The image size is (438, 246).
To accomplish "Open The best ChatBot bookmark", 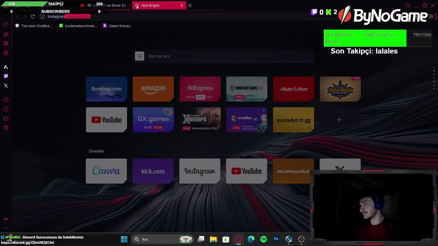I will (x=34, y=26).
